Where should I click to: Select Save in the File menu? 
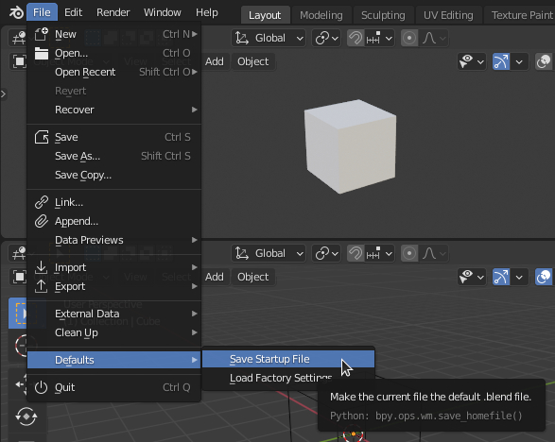[114, 137]
